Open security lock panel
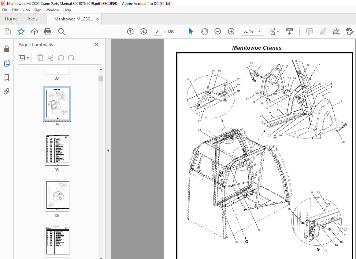The image size is (356, 259). 7,49
